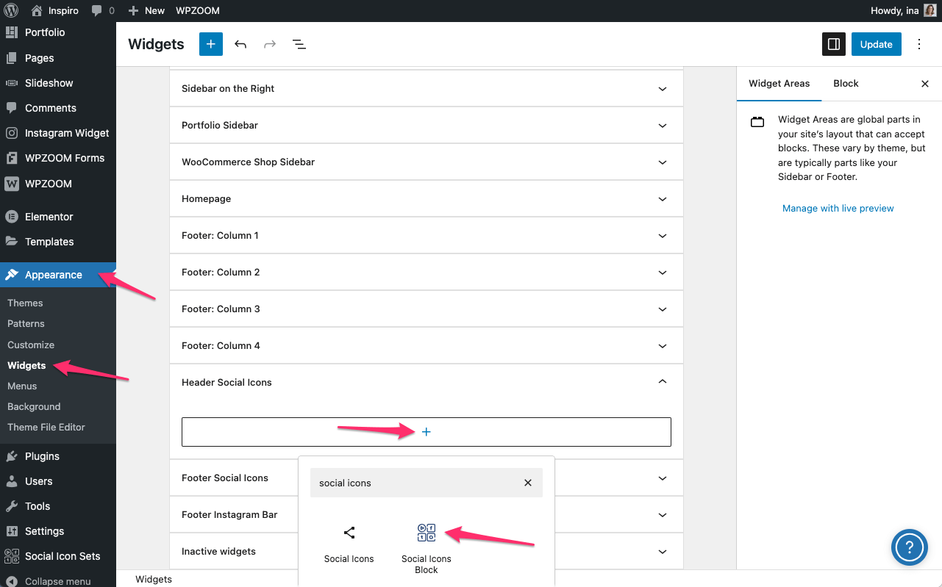Click Manage with live preview link

click(x=838, y=208)
